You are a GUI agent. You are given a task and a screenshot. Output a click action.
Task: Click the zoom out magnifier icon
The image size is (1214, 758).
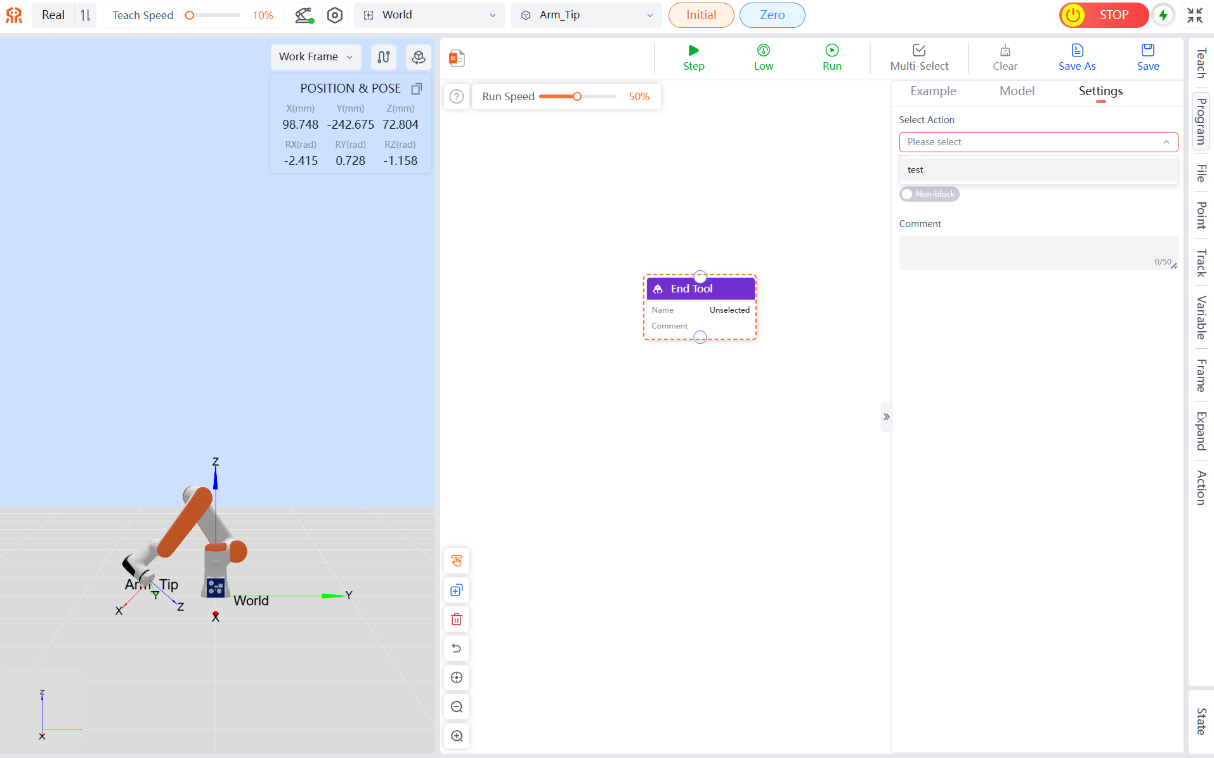point(457,707)
